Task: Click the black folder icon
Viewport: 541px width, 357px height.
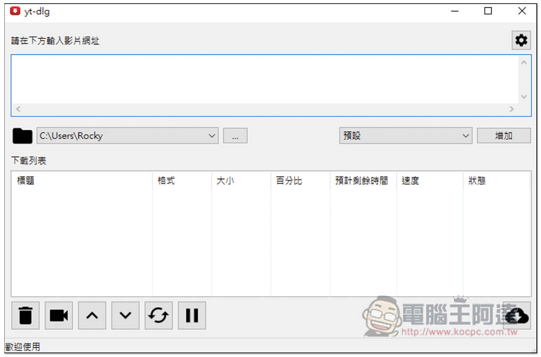Action: click(x=22, y=136)
